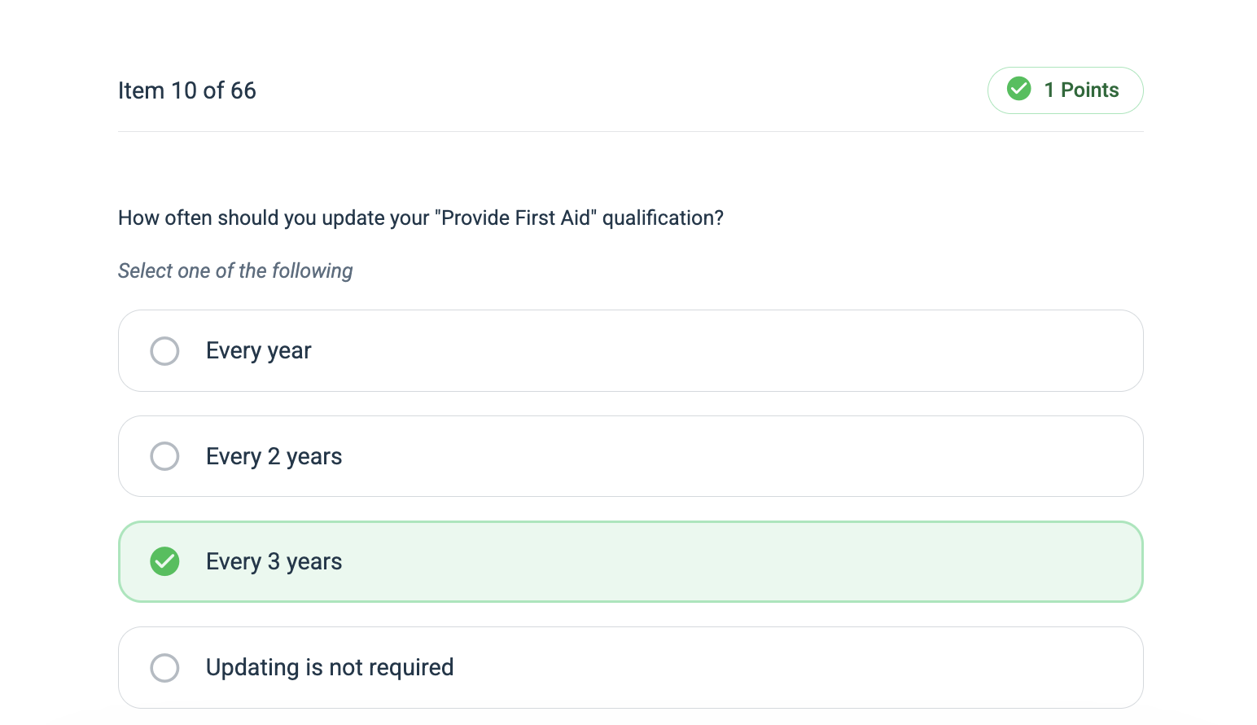Viewport: 1257px width, 725px height.
Task: Click "Select one of the following" instruction
Action: [x=235, y=270]
